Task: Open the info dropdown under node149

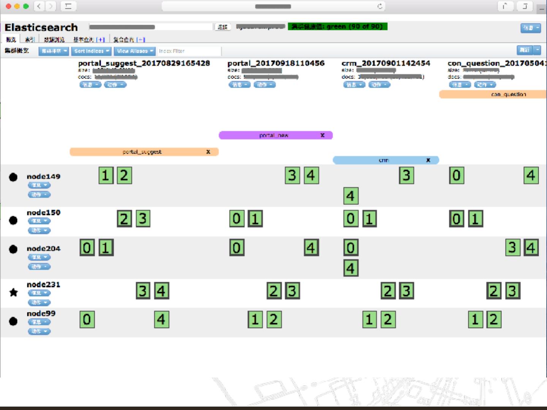Action: [x=39, y=185]
